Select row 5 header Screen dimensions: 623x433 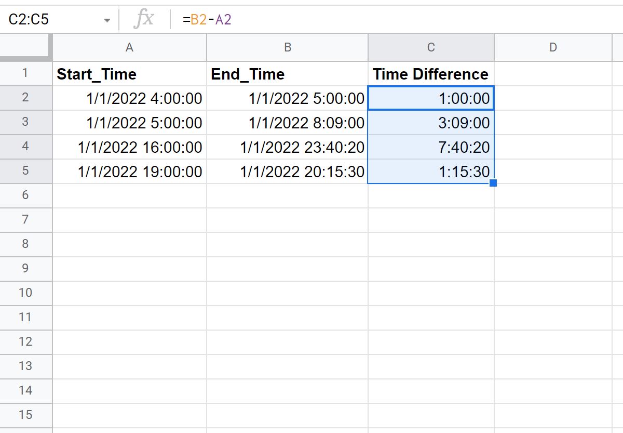point(26,171)
